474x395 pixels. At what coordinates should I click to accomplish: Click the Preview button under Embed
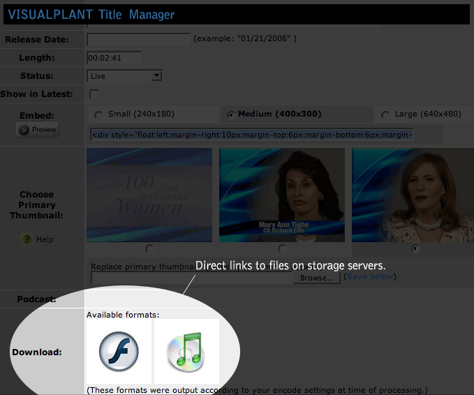(x=37, y=130)
